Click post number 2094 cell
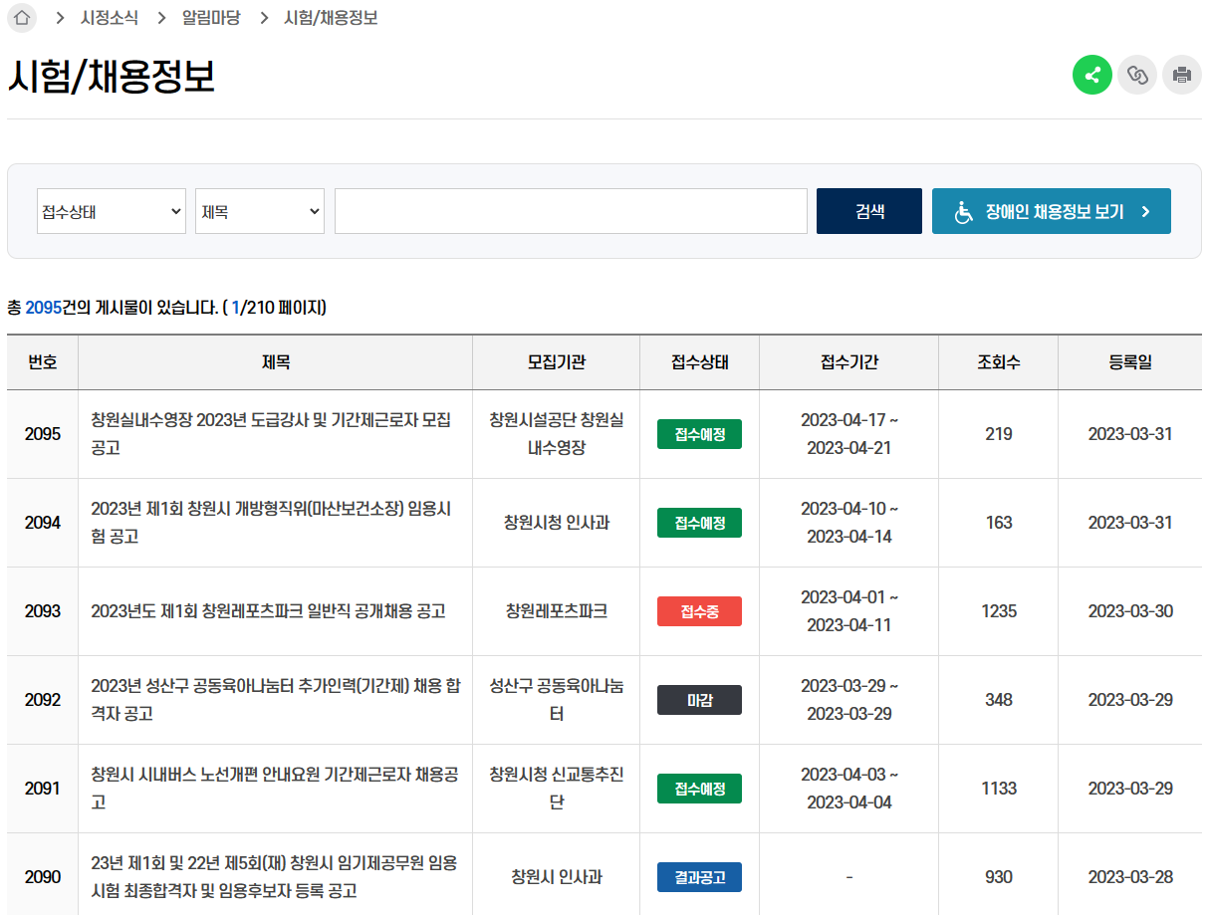1209x915 pixels. (43, 523)
